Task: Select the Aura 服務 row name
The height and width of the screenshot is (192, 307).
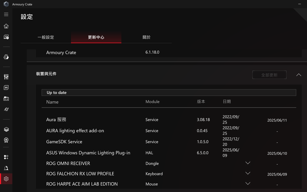Action: pos(56,120)
